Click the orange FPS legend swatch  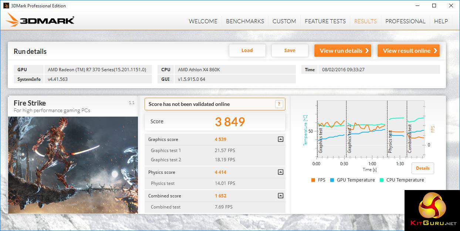click(x=313, y=180)
